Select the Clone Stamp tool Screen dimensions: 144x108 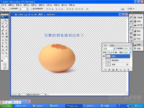(3, 33)
